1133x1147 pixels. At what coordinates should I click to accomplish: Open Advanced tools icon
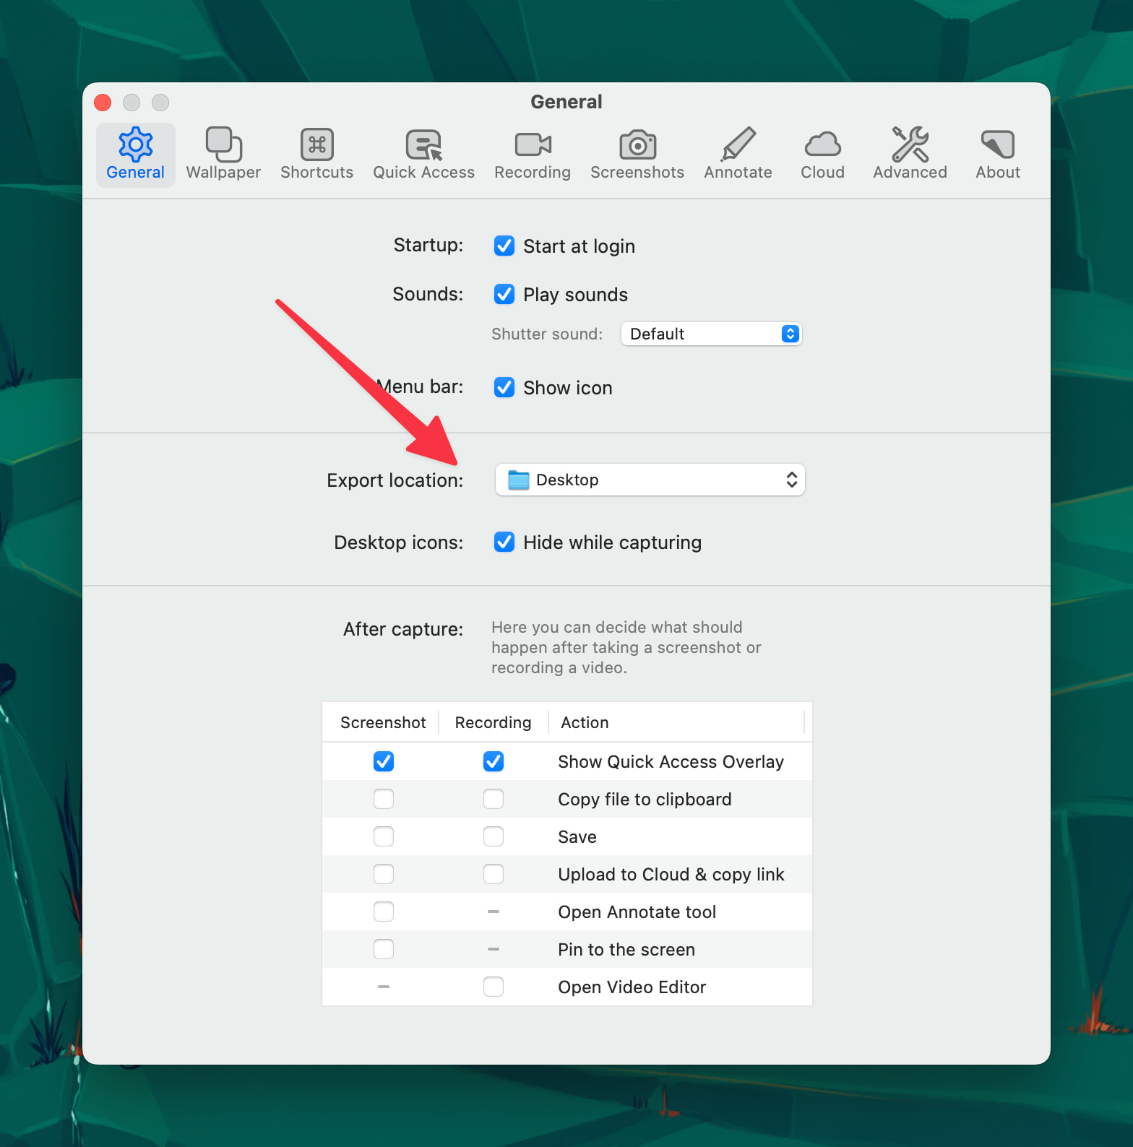tap(910, 144)
